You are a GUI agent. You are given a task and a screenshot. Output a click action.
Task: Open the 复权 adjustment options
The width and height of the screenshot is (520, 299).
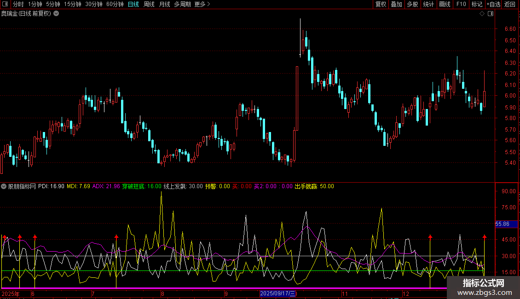(x=381, y=4)
